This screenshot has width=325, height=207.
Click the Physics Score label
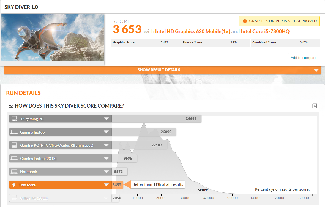click(192, 42)
